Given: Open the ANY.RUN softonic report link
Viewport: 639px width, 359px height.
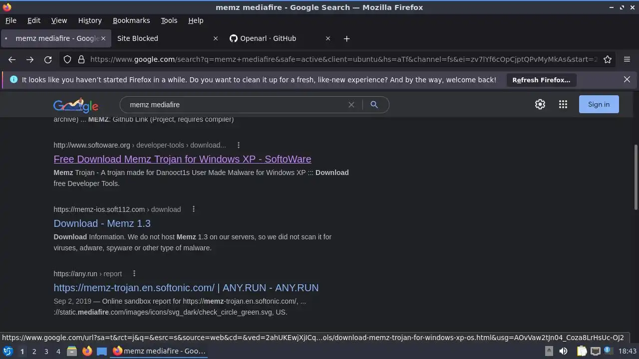Looking at the screenshot, I should (186, 288).
